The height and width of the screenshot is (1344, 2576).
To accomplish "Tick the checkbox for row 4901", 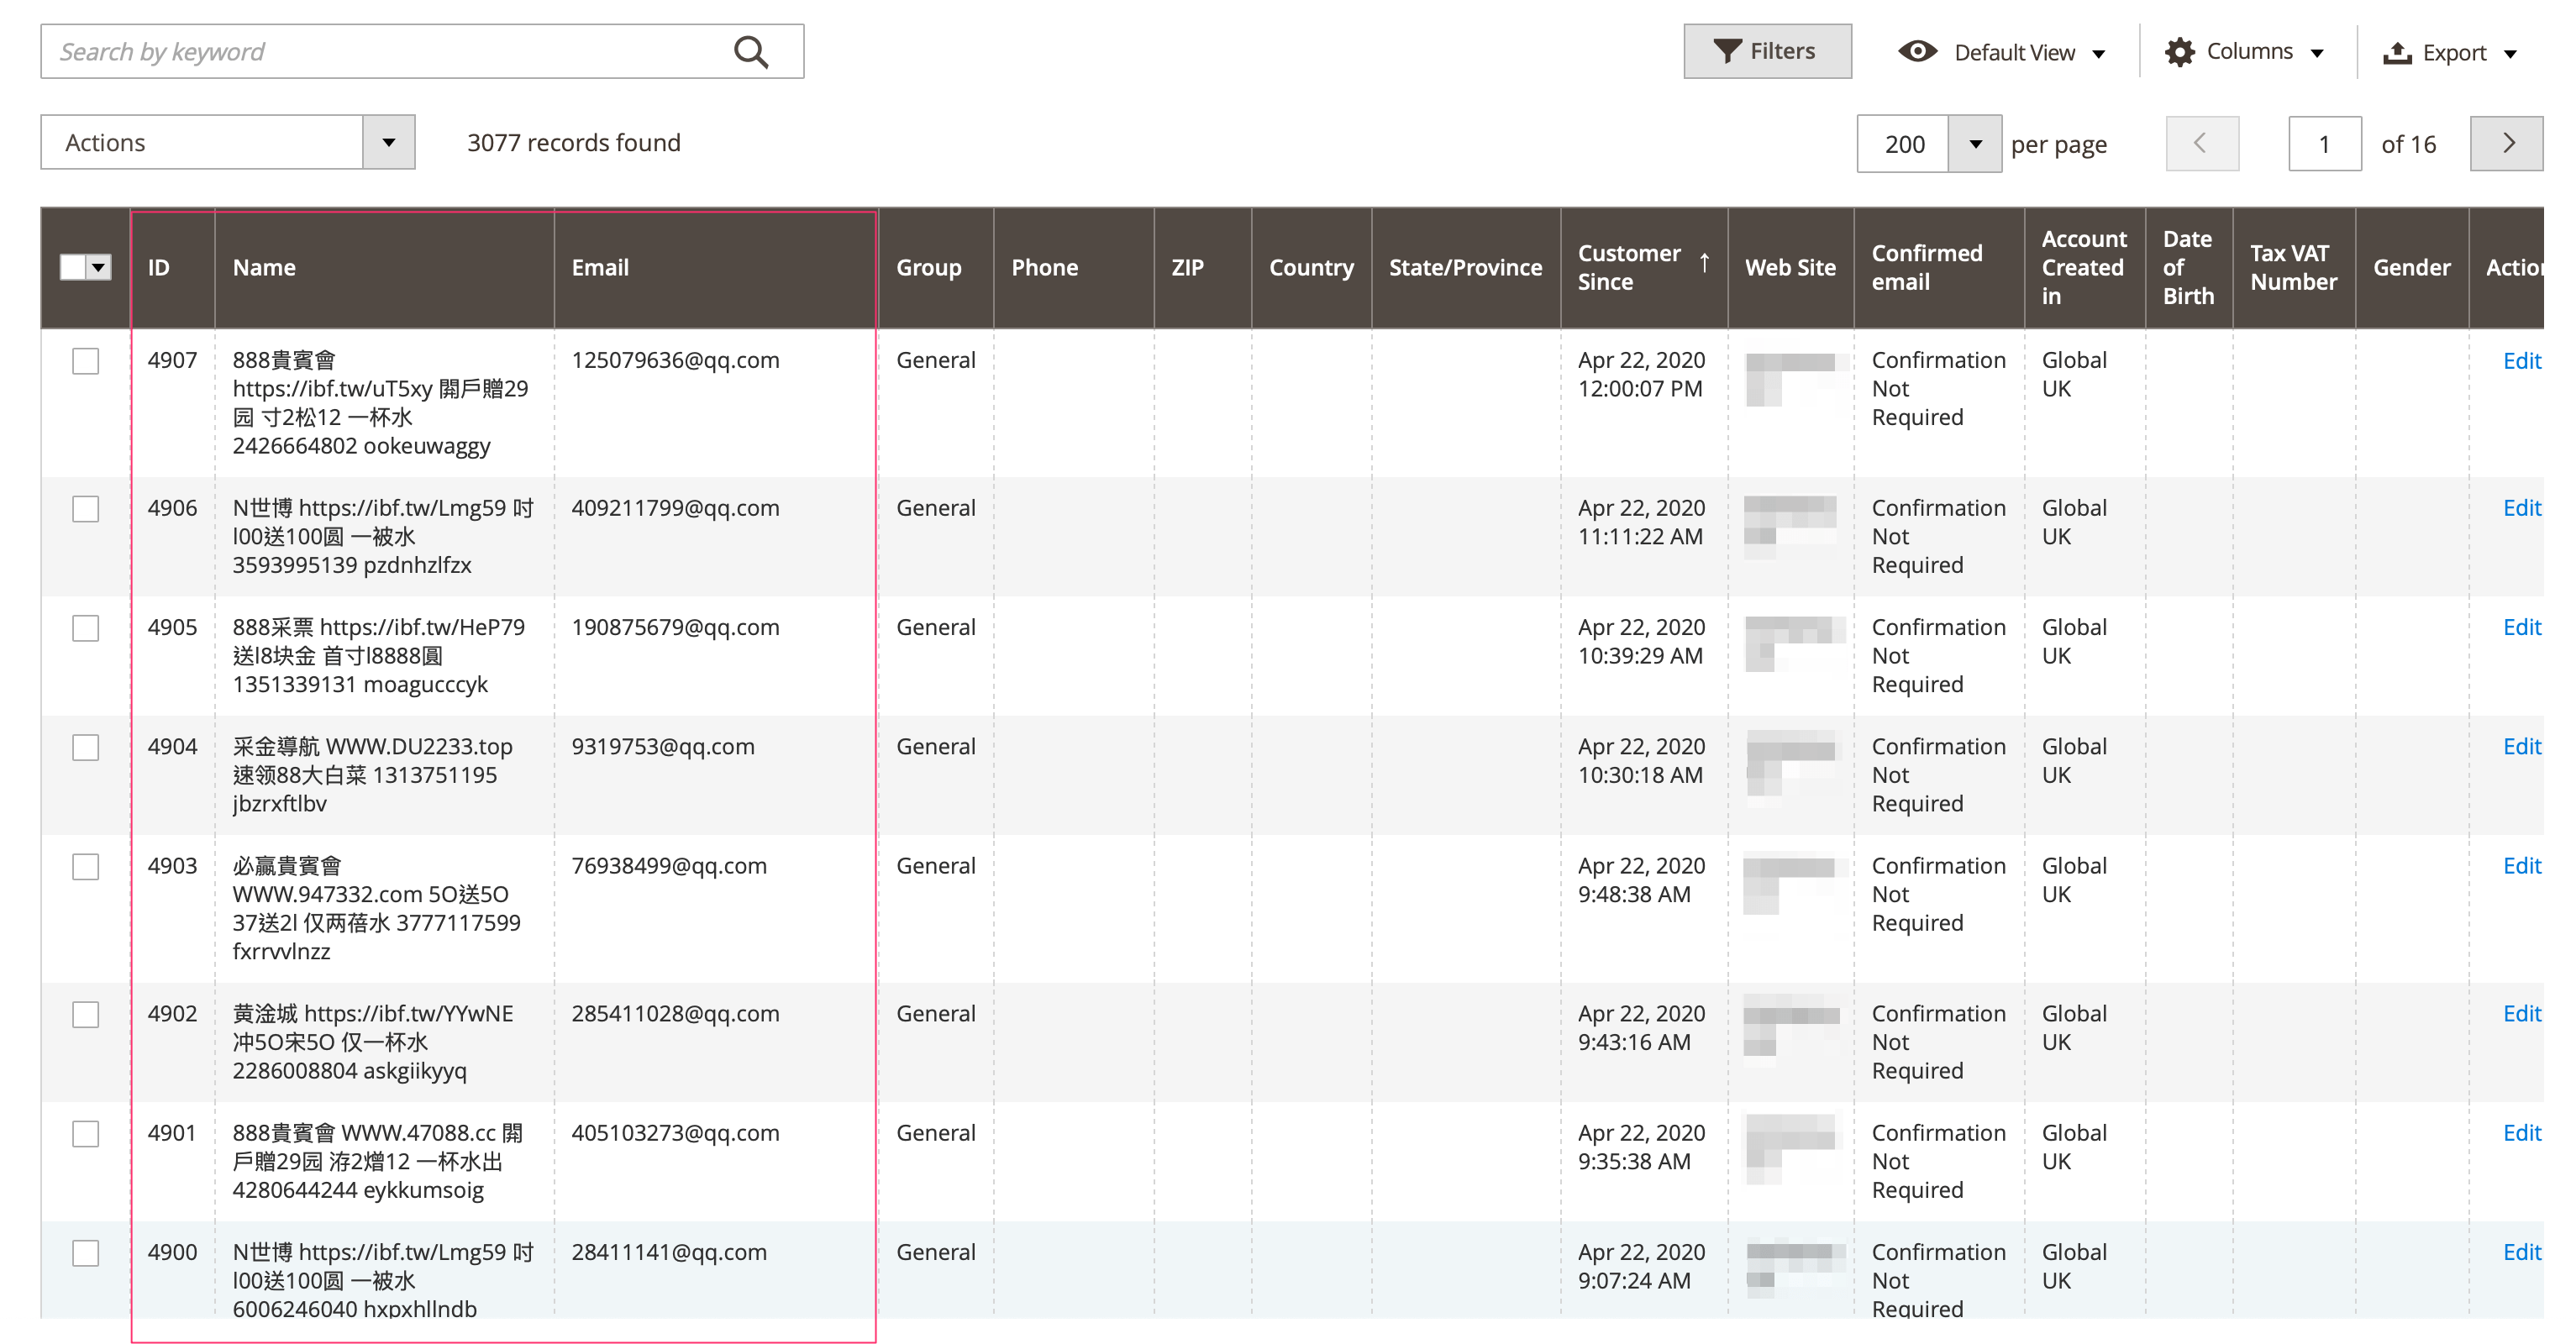I will click(x=86, y=1133).
